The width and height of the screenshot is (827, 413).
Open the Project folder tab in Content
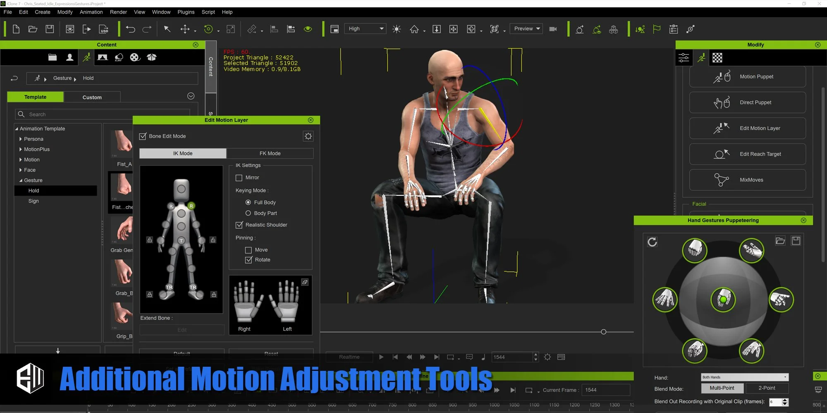pyautogui.click(x=53, y=57)
